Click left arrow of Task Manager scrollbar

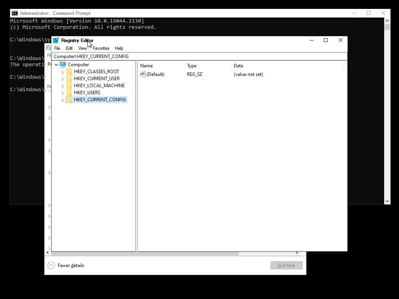pyautogui.click(x=48, y=253)
